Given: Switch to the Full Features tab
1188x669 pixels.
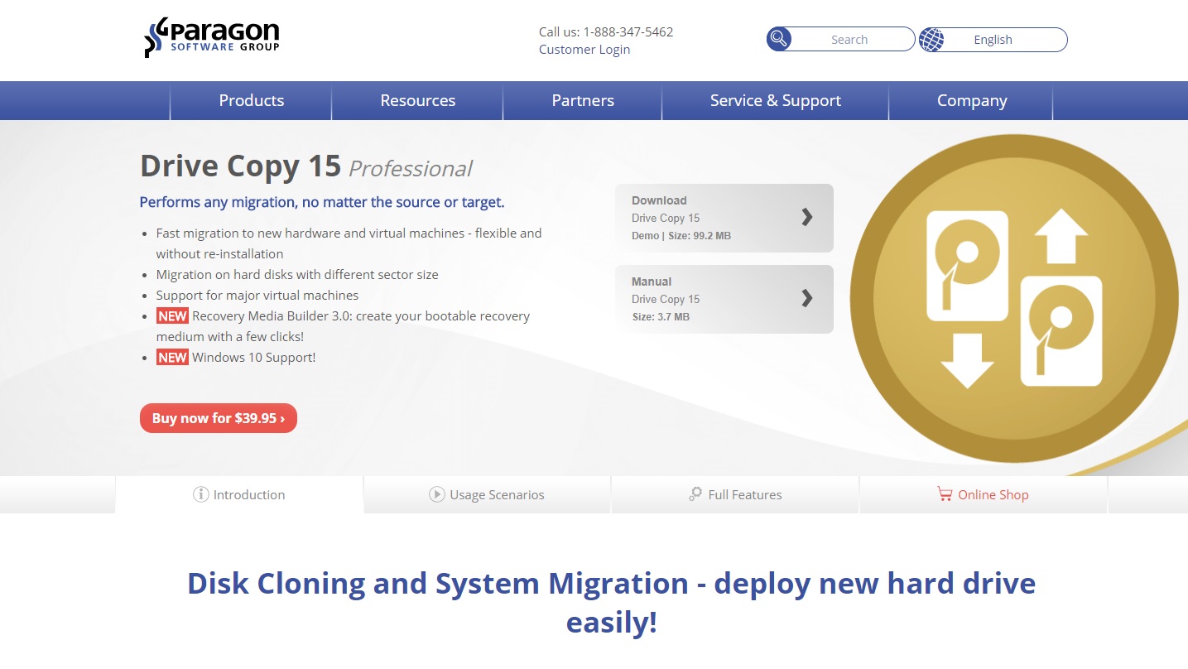Looking at the screenshot, I should coord(735,494).
